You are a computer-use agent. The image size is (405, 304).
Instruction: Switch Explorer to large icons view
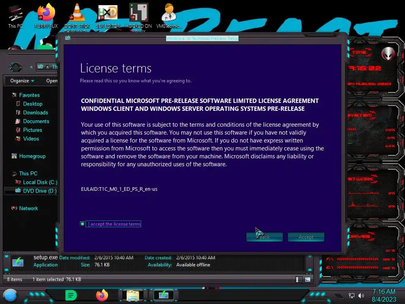coord(308,279)
